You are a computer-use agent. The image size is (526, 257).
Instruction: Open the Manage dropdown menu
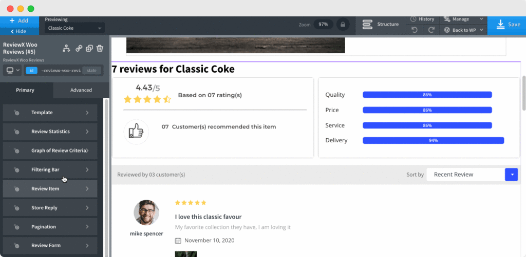pyautogui.click(x=463, y=19)
